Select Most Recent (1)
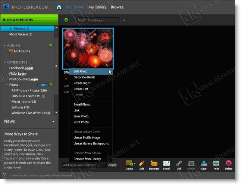Image resolution: width=241 pixels, height=185 pixels. coord(21,34)
